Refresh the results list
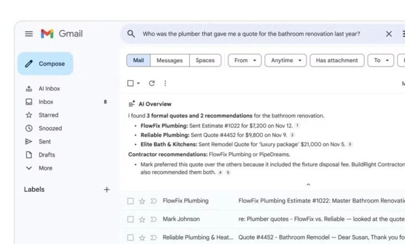This screenshot has height=244, width=405. click(152, 83)
